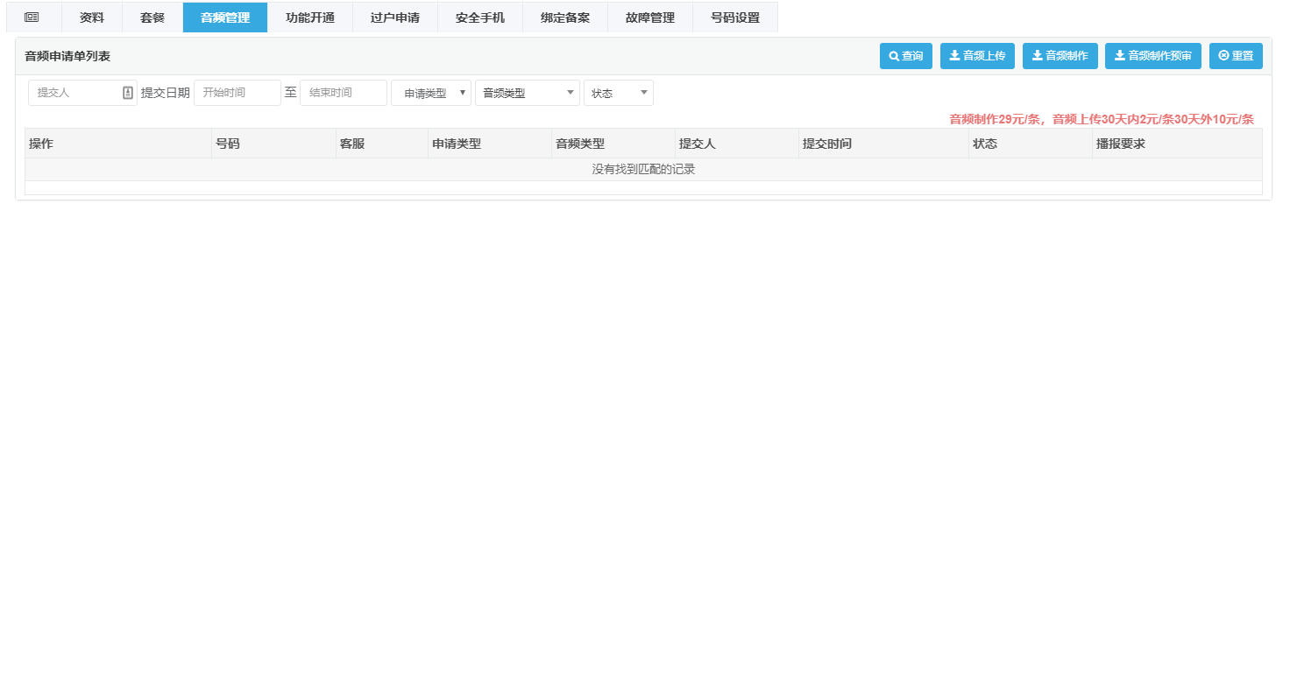Switch to the 绑定备案 tab
The width and height of the screenshot is (1290, 674).
pos(565,18)
